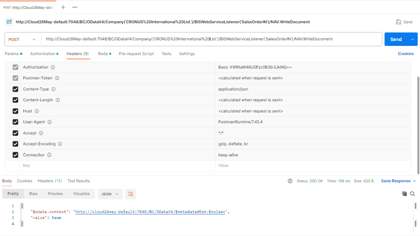The height and width of the screenshot is (236, 420).
Task: Show info for Connection header
Action: tap(49, 155)
